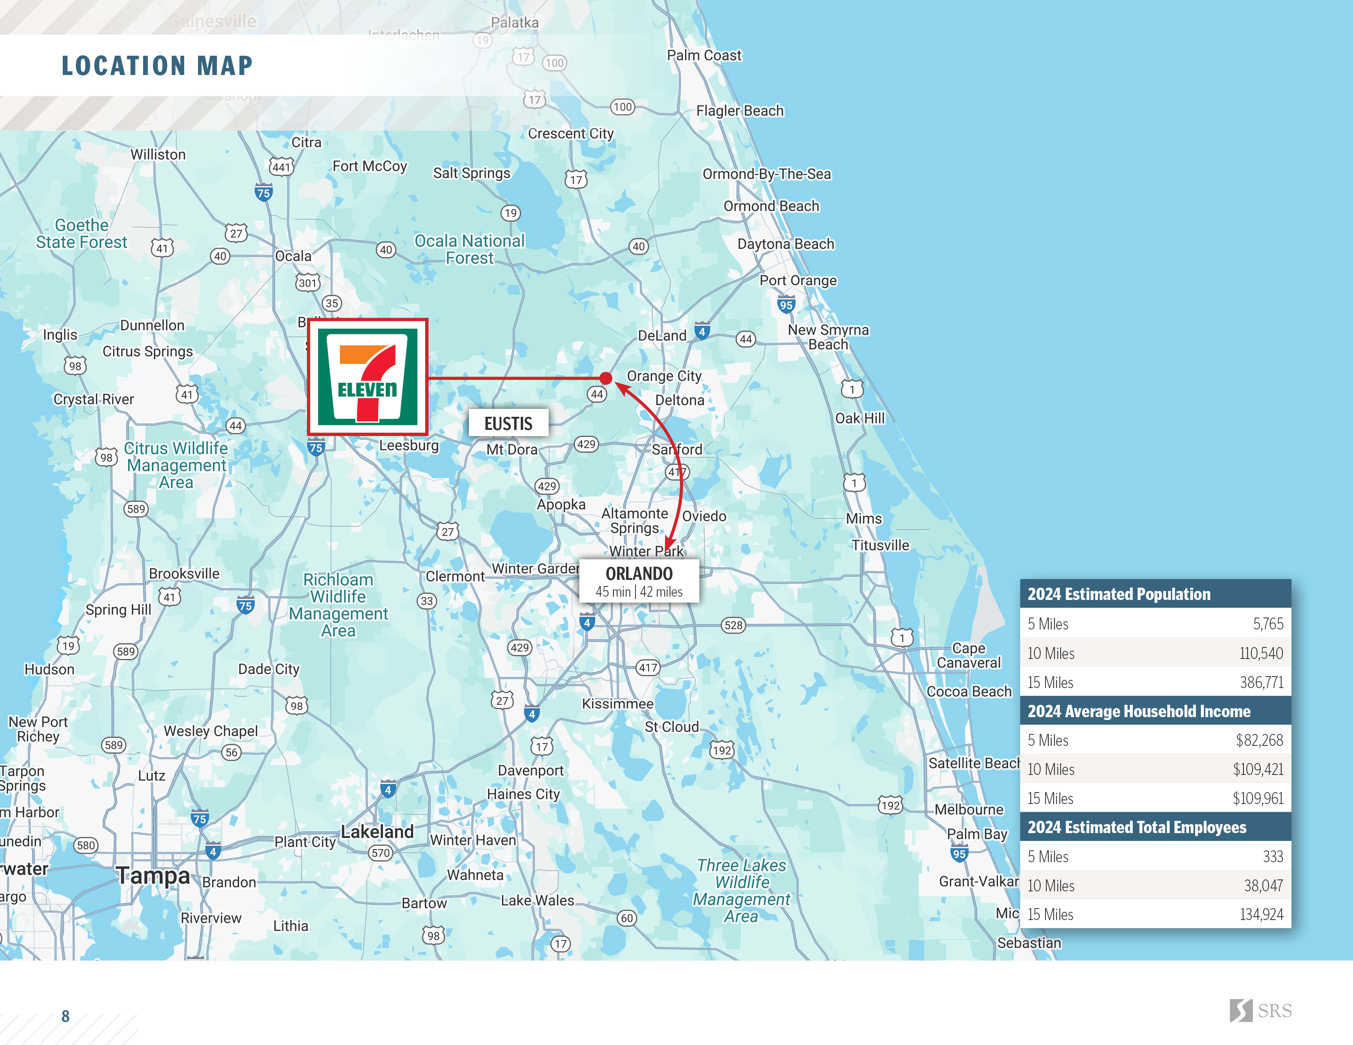Click the Tampa city label
The image size is (1353, 1045).
point(153,875)
